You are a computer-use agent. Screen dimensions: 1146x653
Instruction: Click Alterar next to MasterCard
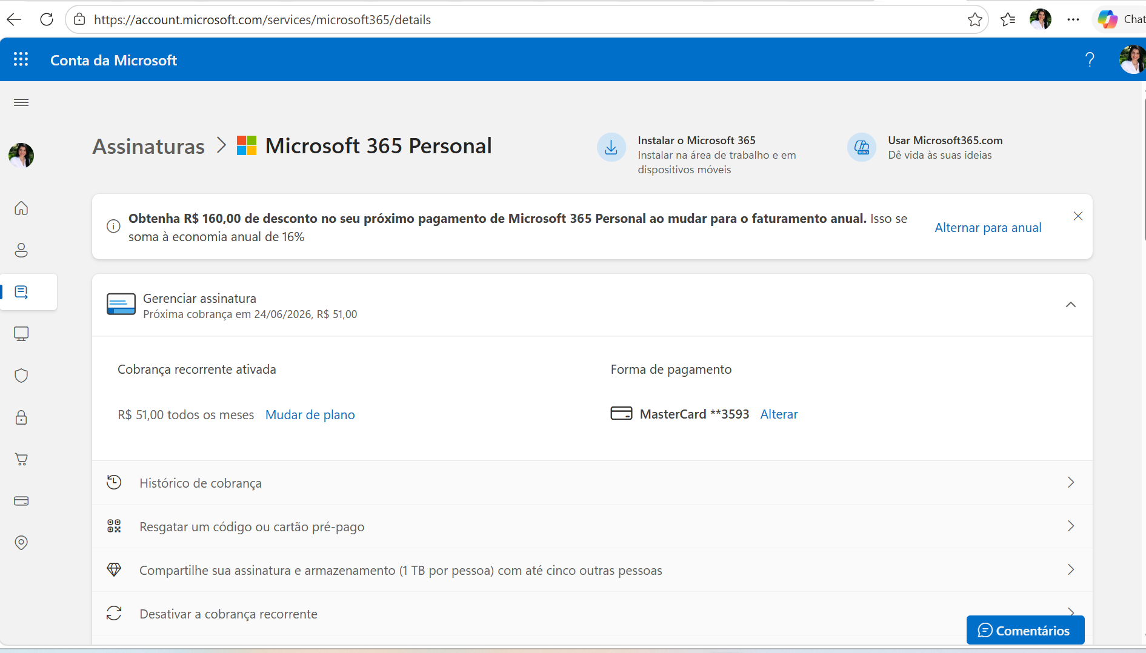tap(779, 414)
